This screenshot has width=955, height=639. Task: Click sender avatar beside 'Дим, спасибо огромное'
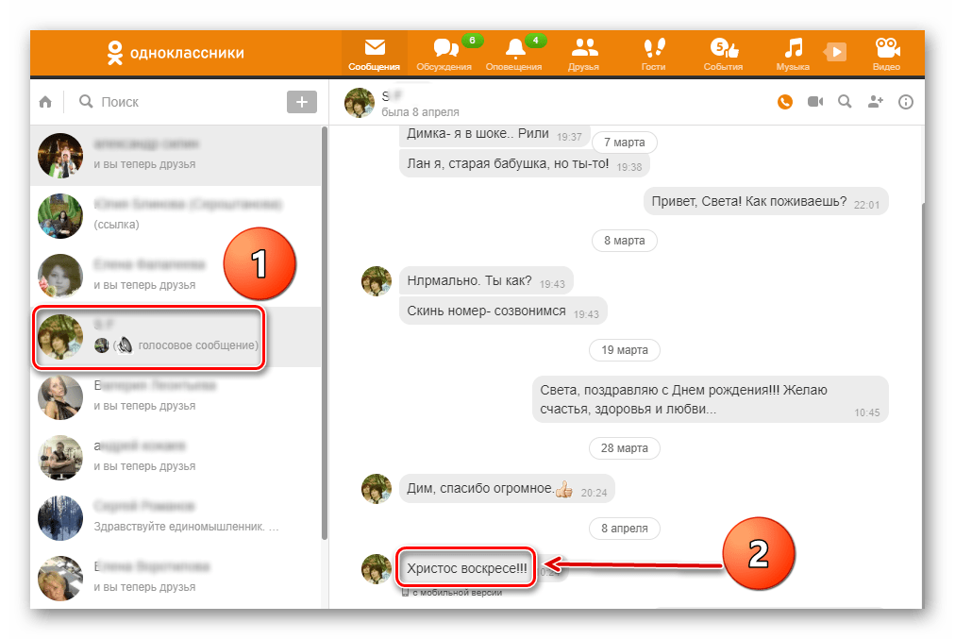click(x=377, y=489)
